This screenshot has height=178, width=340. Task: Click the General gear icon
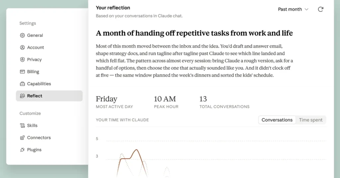(x=22, y=35)
